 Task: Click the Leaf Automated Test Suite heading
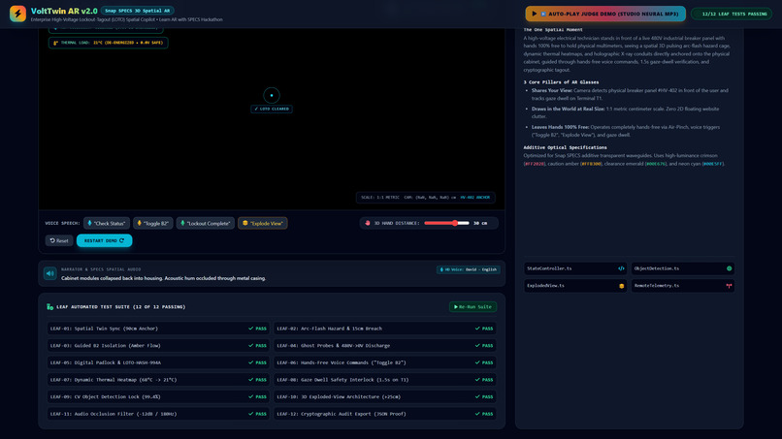point(120,307)
